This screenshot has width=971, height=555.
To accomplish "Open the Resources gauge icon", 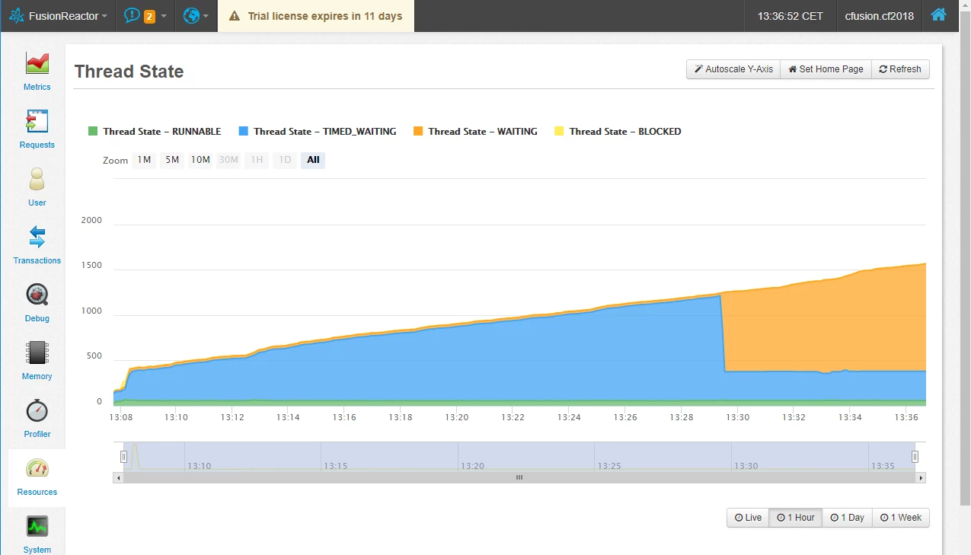I will point(37,469).
